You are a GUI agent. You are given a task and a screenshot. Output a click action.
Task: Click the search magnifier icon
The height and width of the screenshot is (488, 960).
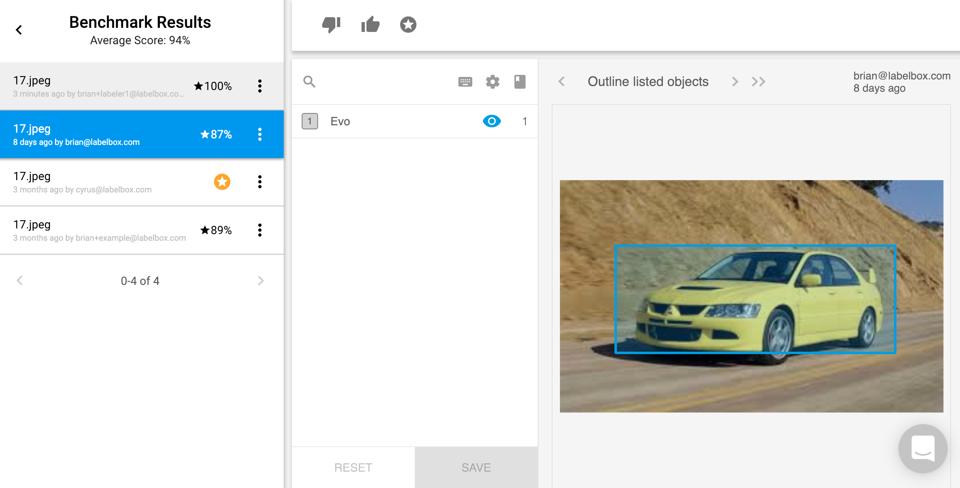click(309, 82)
